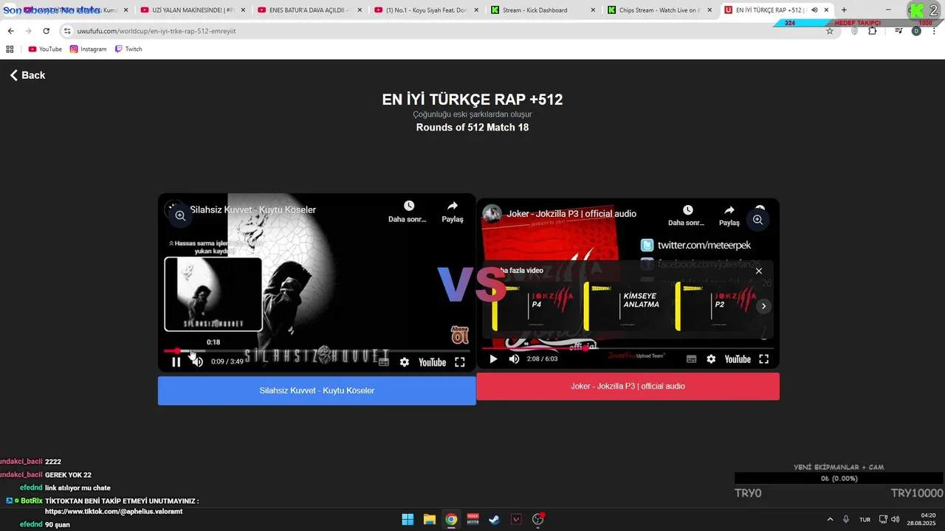Add Silahsiz Kuvvet video to Watch Later (Daha sonra)
The image size is (945, 531).
(408, 212)
